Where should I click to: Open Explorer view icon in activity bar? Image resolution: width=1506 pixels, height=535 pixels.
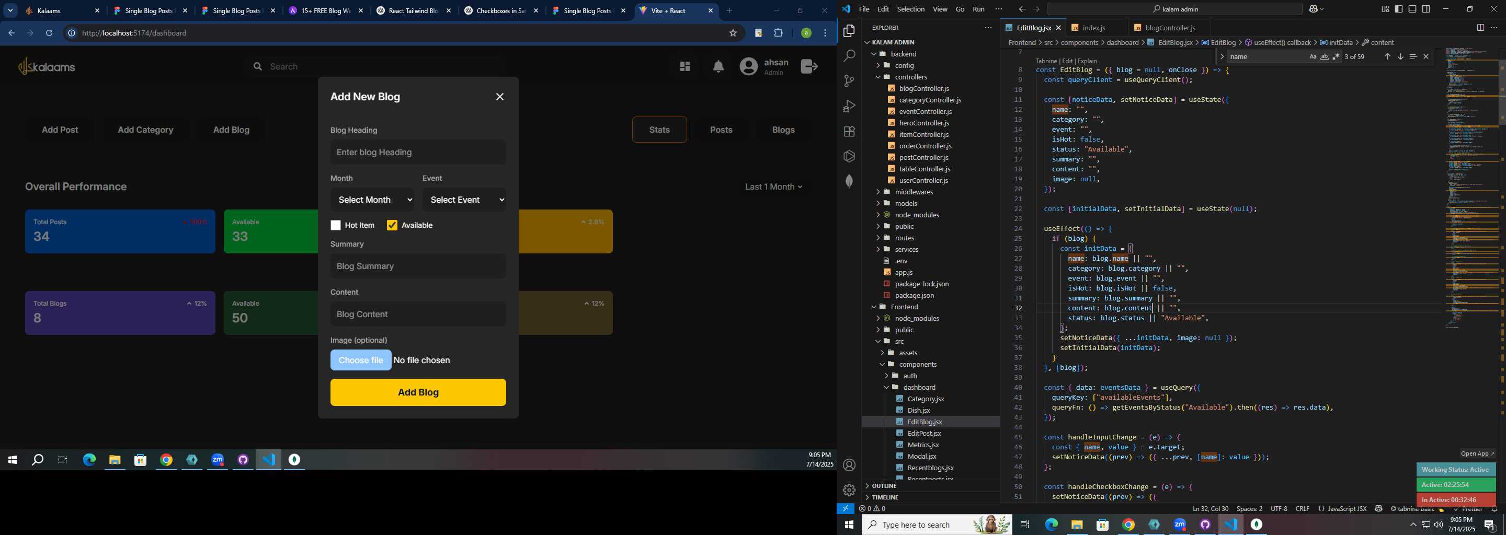point(849,31)
